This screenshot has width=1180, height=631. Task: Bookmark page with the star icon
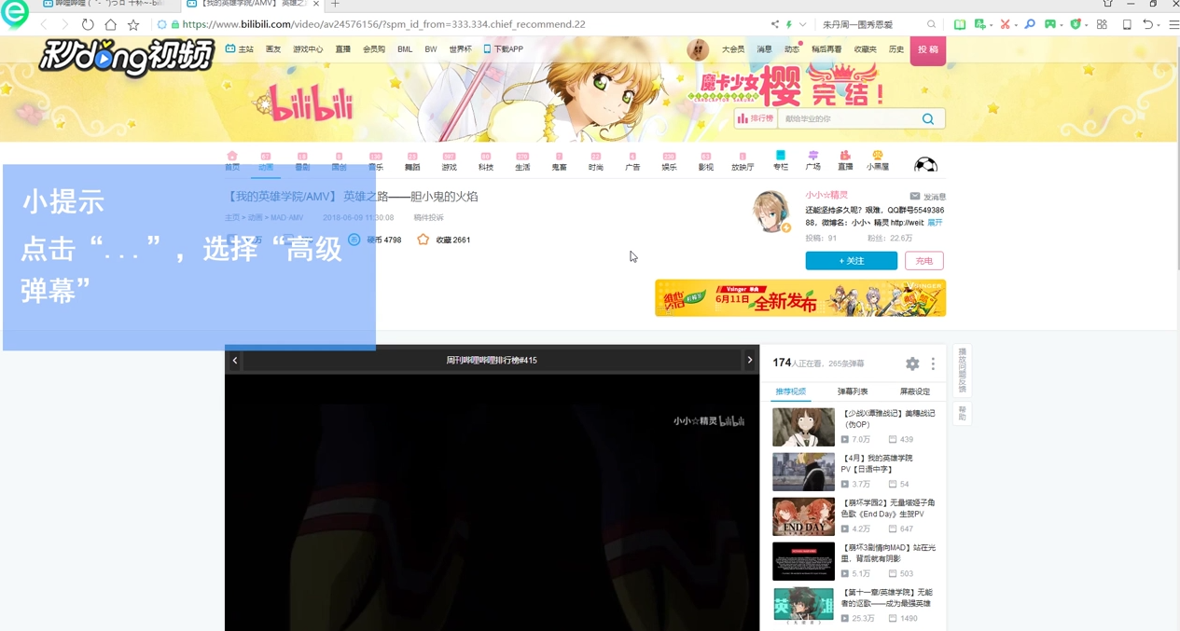click(x=133, y=24)
